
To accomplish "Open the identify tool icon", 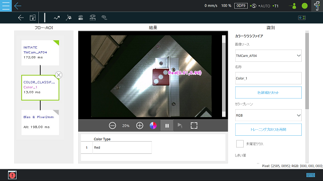I will click(81, 18).
